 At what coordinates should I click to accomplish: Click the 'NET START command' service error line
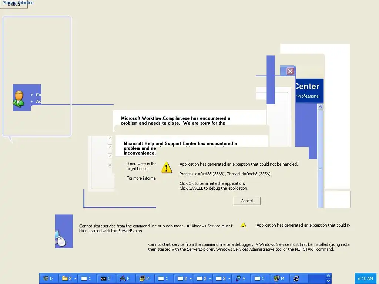[x=241, y=249]
